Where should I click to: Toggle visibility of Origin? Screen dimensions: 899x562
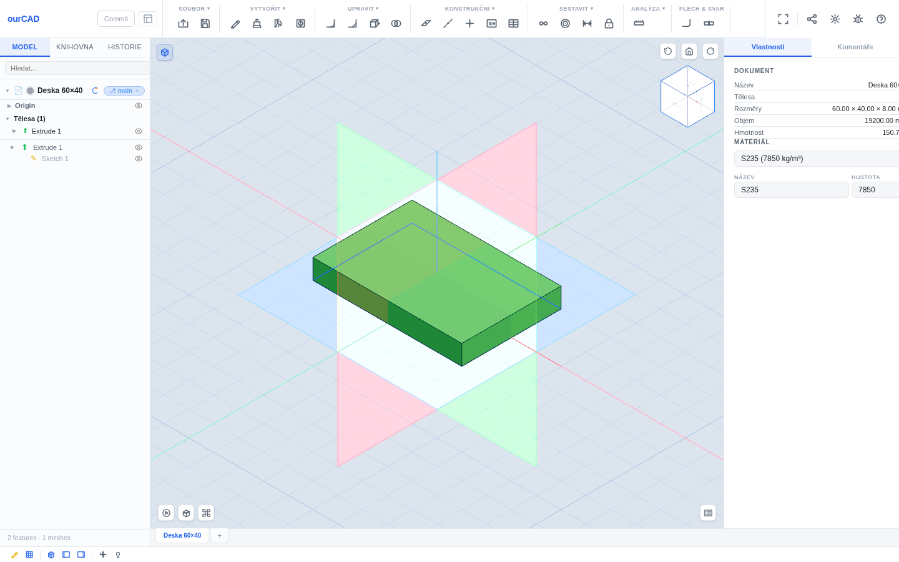pos(139,106)
